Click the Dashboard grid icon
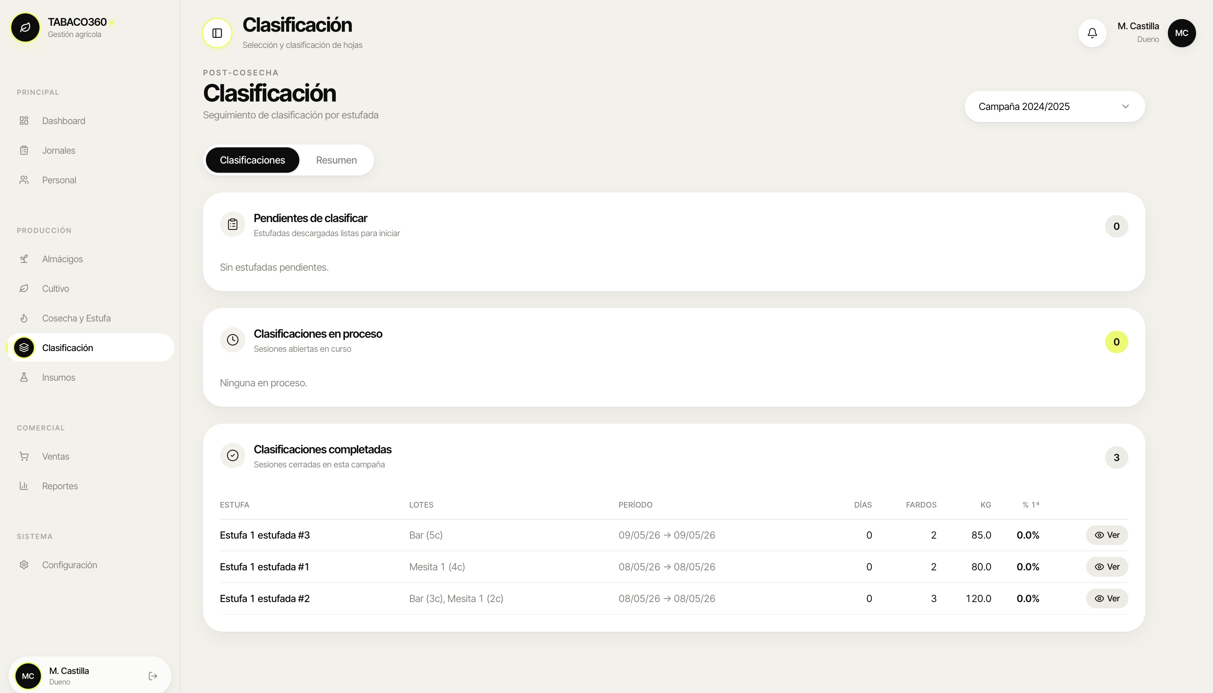This screenshot has width=1213, height=693. (24, 121)
